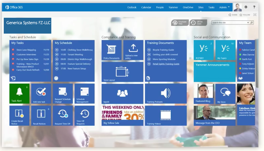Image resolution: width=264 pixels, height=151 pixels.
Task: Open the My Topics Yammer tile
Action: coord(226,50)
